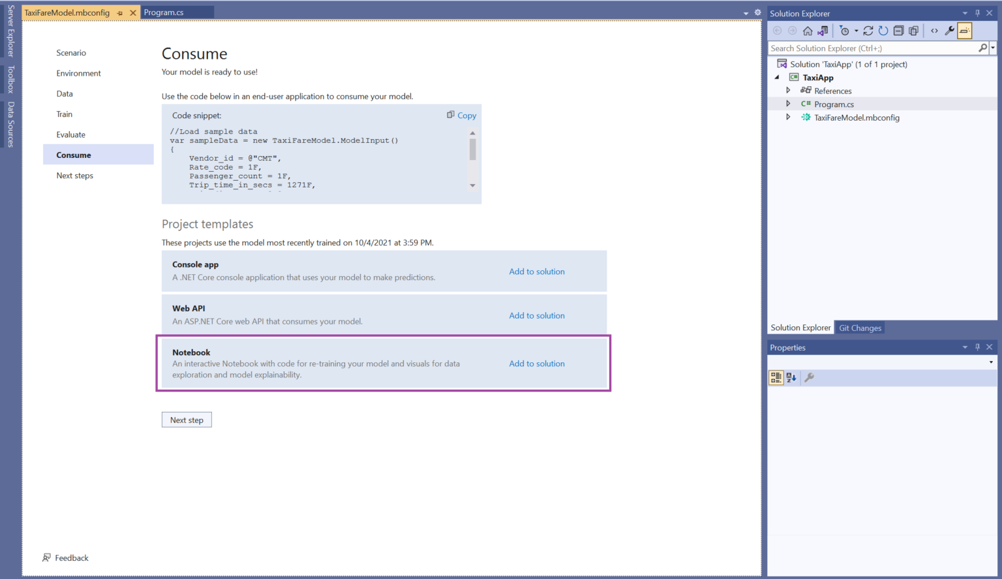Open Property Pages via the wrench icon
Image resolution: width=1002 pixels, height=579 pixels.
(x=809, y=377)
